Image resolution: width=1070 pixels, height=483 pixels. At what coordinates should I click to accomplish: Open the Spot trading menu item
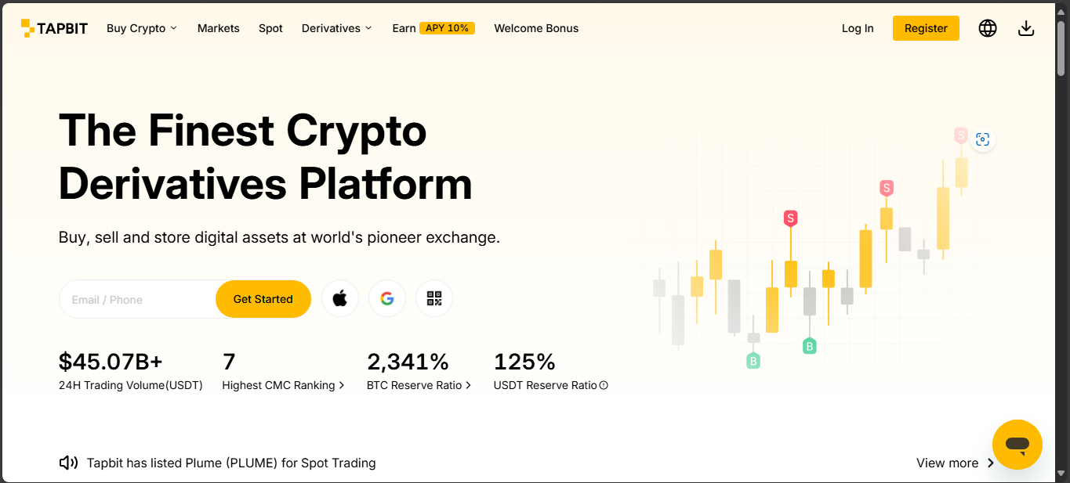pos(270,28)
